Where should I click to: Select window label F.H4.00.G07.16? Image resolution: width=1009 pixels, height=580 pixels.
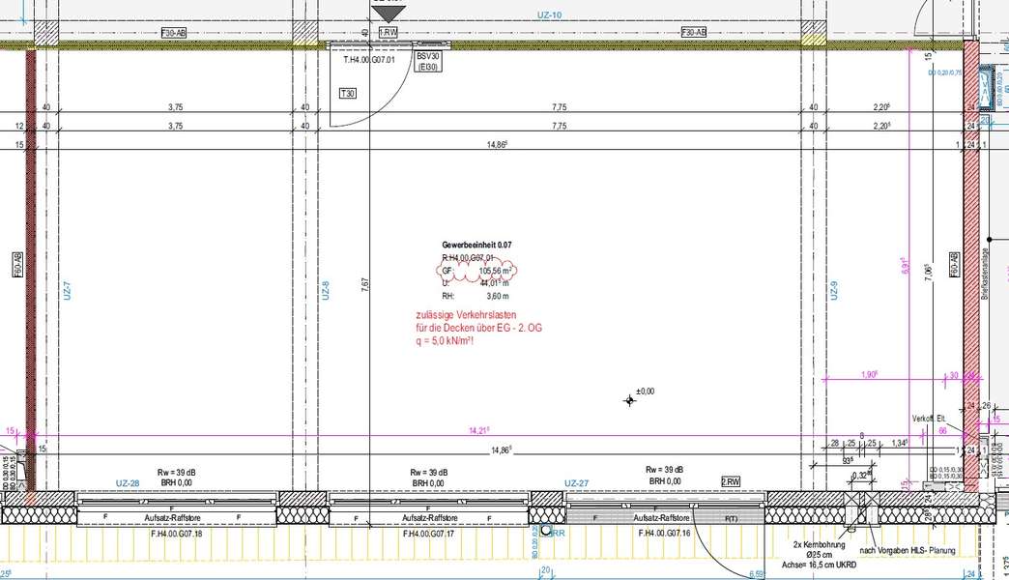(663, 533)
